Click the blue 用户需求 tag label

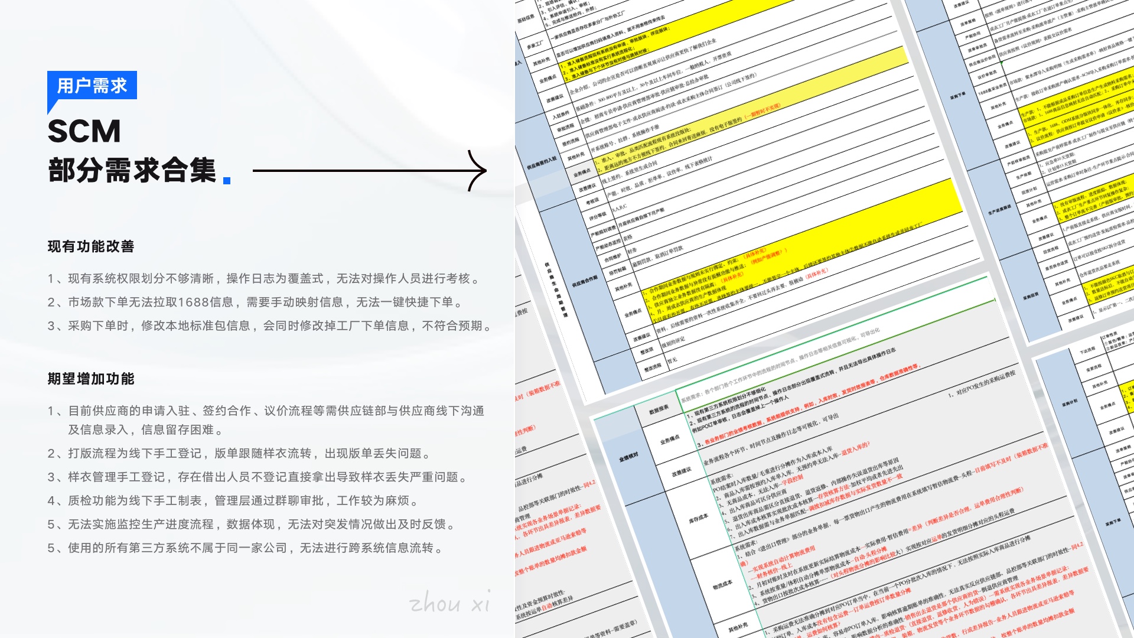coord(92,86)
